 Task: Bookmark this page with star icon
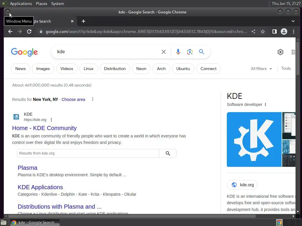(263, 31)
